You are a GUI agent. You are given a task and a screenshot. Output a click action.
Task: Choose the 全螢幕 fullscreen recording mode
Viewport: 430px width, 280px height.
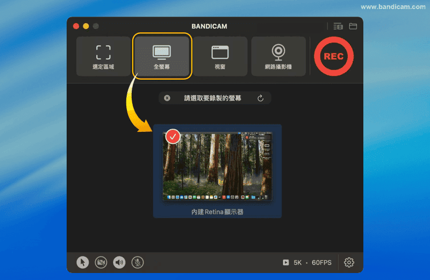click(x=162, y=56)
